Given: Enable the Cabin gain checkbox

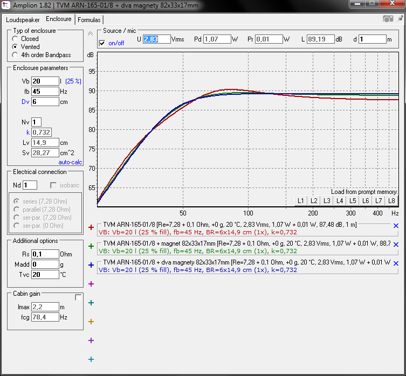Looking at the screenshot, I should pyautogui.click(x=78, y=297).
